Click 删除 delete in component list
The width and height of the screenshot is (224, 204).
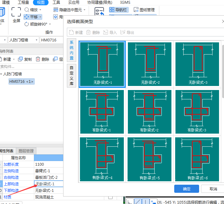(43, 59)
